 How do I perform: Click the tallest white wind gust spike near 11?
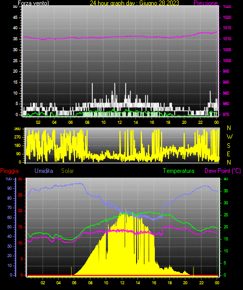pos(115,92)
